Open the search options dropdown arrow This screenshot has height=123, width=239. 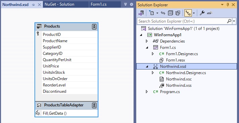click(x=234, y=21)
